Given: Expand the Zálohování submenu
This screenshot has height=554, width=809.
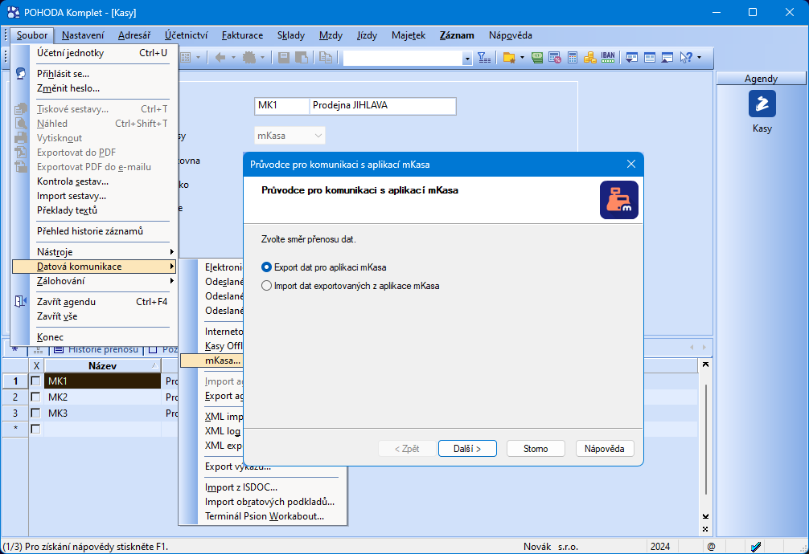Looking at the screenshot, I should click(94, 281).
